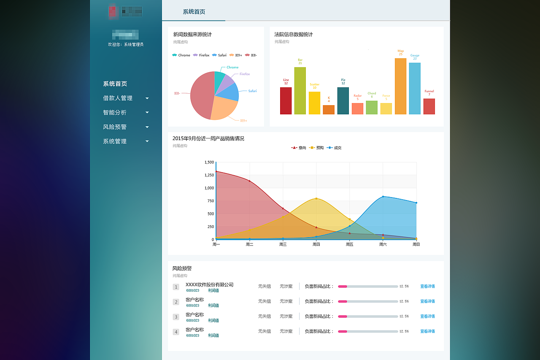
Task: Open 查看详情 for XXXX软件股份有限公司
Action: (x=428, y=286)
